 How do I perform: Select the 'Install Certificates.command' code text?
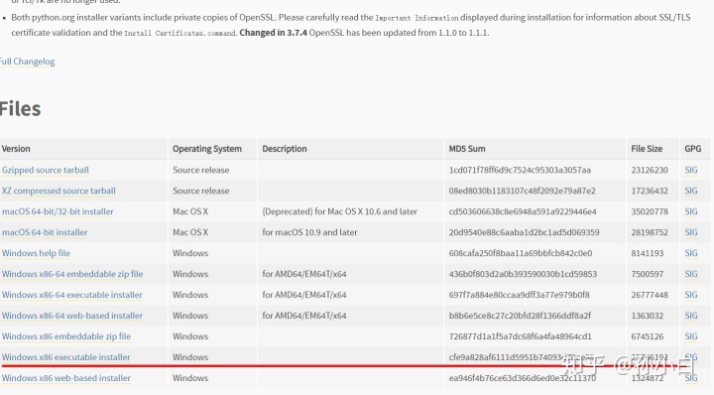[x=180, y=34]
